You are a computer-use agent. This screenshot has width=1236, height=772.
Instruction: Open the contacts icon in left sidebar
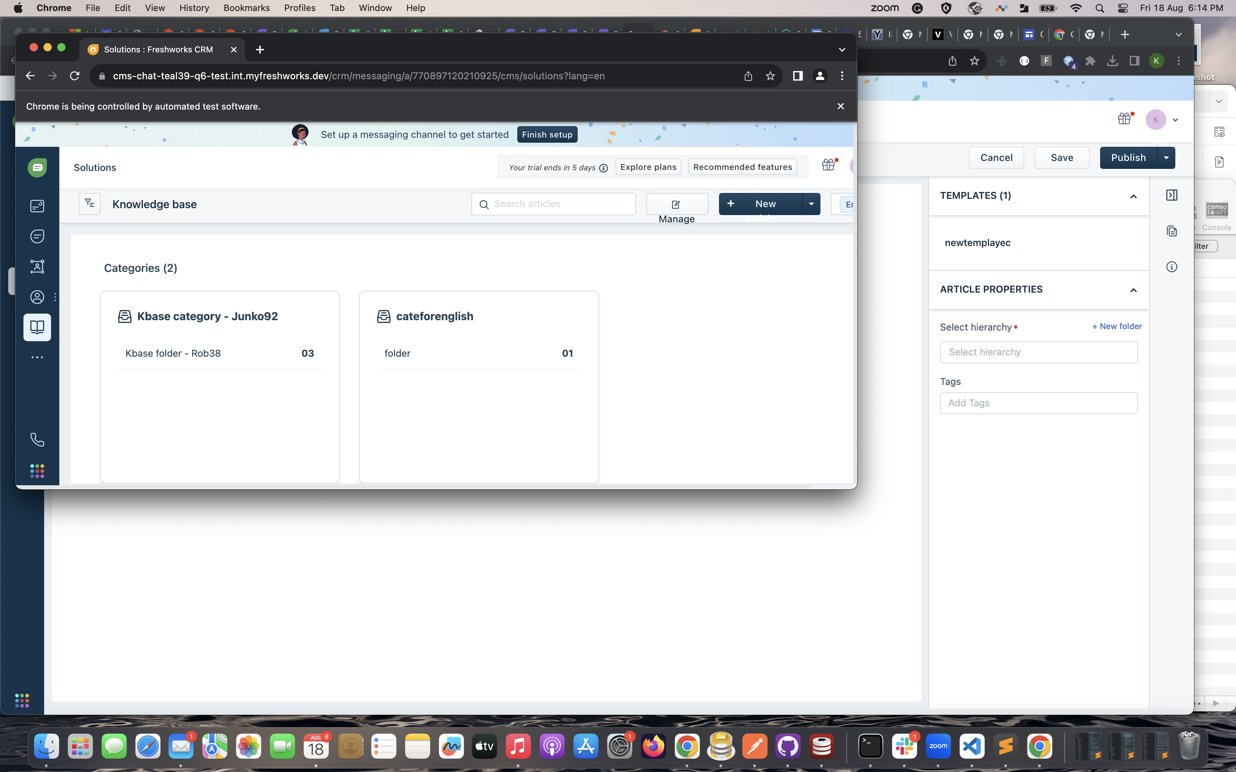click(x=37, y=297)
